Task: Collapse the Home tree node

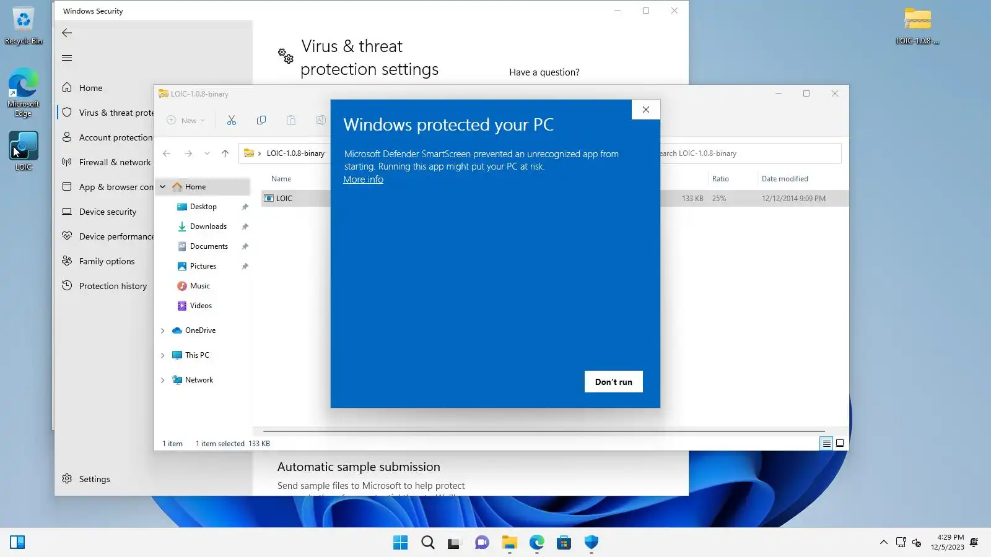Action: tap(163, 187)
